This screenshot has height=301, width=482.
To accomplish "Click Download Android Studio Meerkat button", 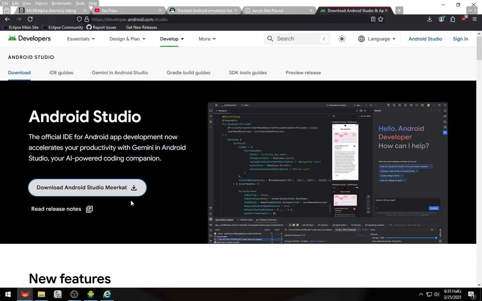I will (x=87, y=188).
